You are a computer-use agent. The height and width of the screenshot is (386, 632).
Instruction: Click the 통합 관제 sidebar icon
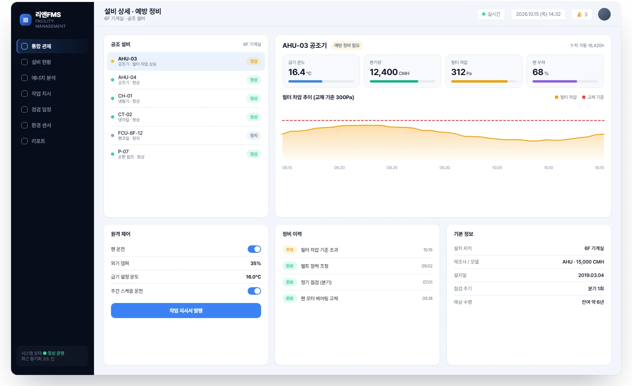(x=24, y=46)
